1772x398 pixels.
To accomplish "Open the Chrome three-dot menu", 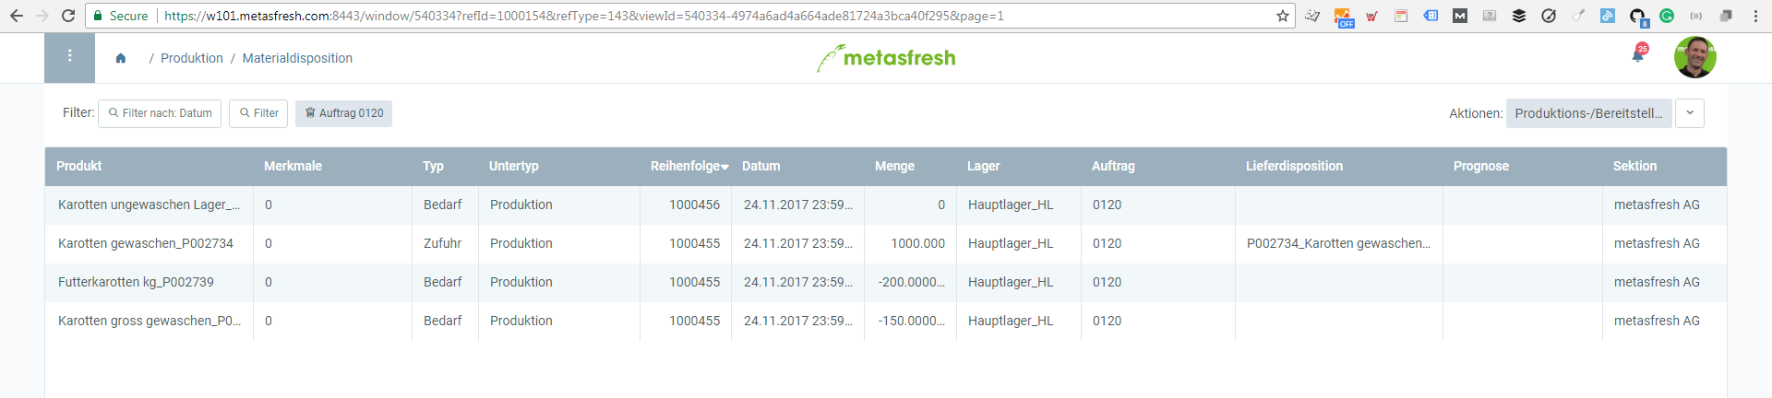I will pyautogui.click(x=1755, y=16).
